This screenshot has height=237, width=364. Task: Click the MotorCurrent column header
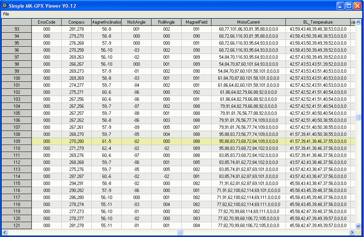[249, 22]
